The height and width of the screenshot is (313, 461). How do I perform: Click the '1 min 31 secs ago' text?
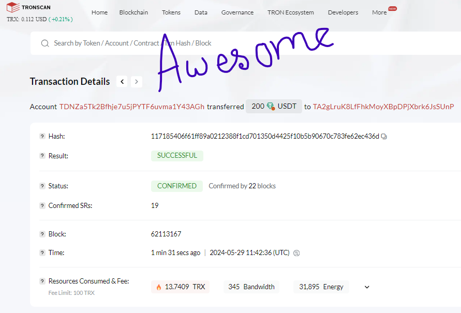click(x=175, y=253)
